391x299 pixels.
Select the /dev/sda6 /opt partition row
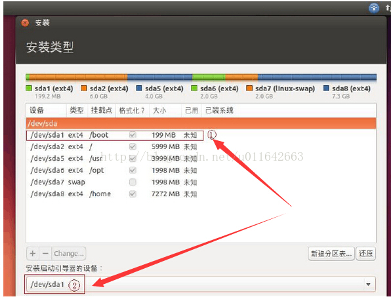pyautogui.click(x=201, y=170)
